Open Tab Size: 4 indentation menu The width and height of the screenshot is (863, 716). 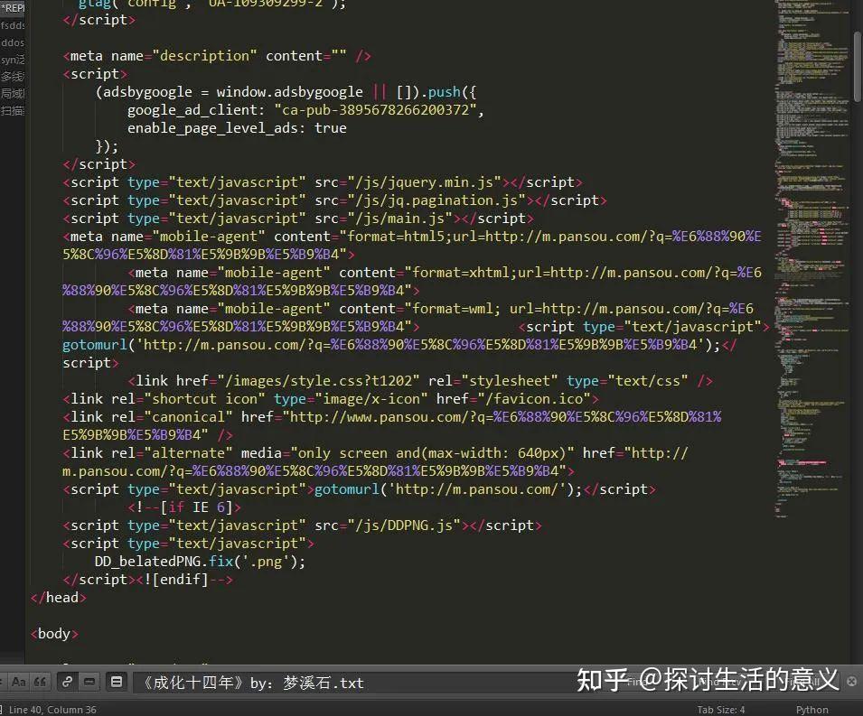720,710
